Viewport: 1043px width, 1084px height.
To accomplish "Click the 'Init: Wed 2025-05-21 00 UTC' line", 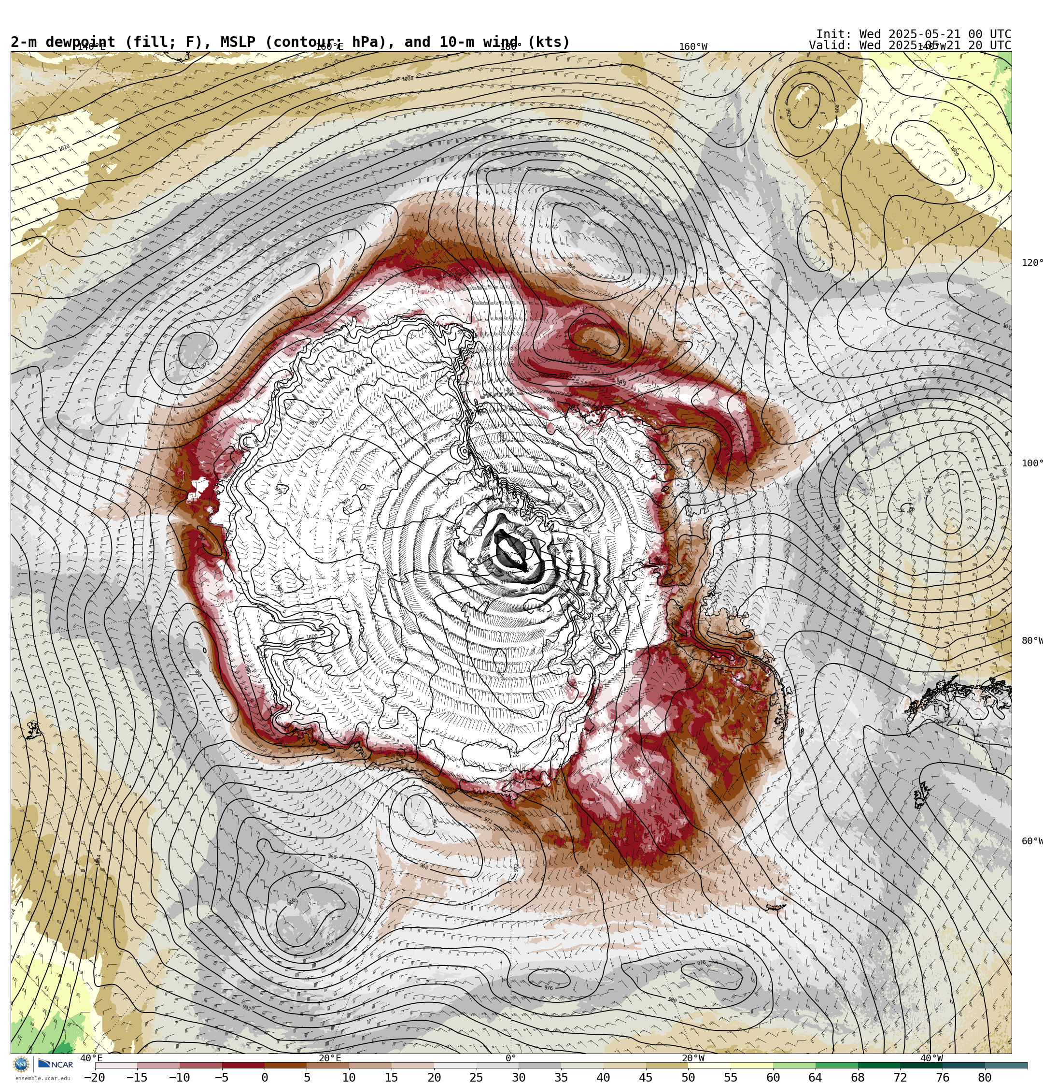I will pos(913,34).
